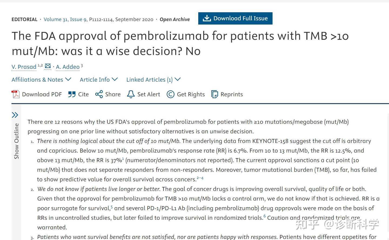Screen dimensions: 389x240
Task: Click the Get Rights copyright icon
Action: pos(170,94)
